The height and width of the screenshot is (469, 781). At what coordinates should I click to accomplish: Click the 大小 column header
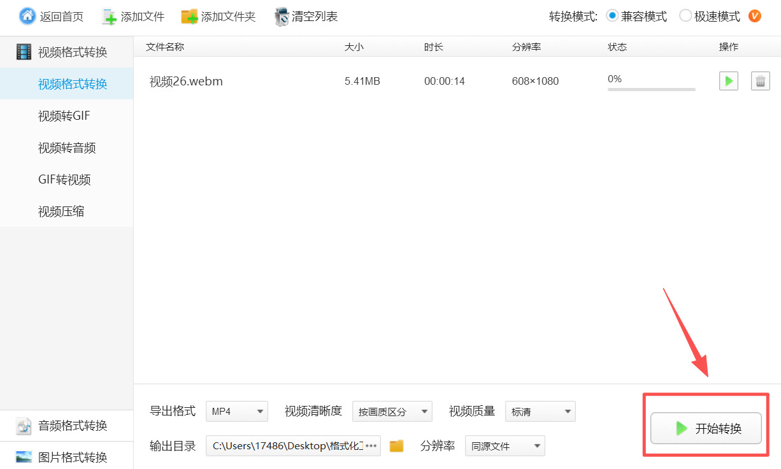pyautogui.click(x=354, y=47)
